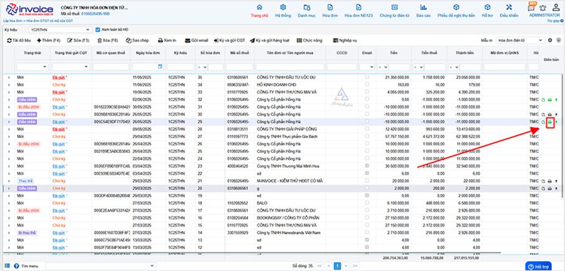Click the Hỗ trợ chat button at bottom-right
565x271 pixels.
pos(539,267)
